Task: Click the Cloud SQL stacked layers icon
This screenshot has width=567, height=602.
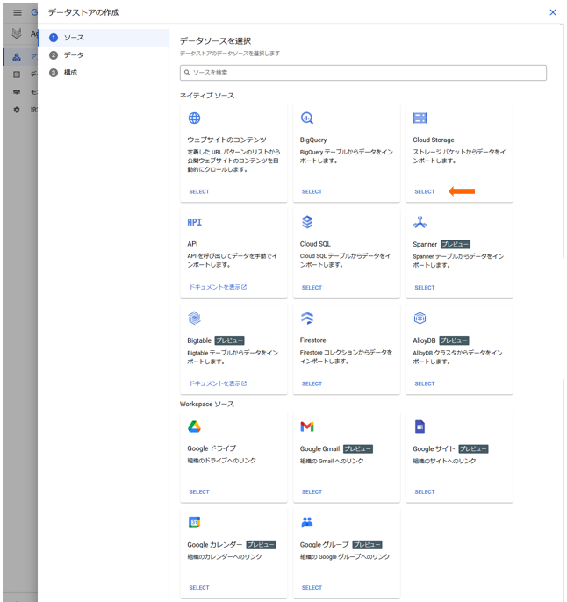Action: (x=307, y=222)
